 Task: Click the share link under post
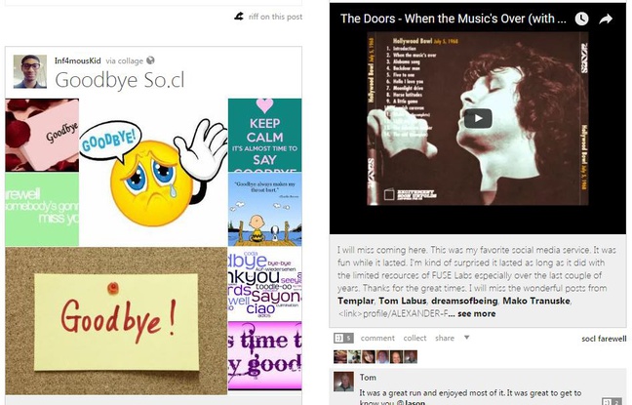click(445, 338)
